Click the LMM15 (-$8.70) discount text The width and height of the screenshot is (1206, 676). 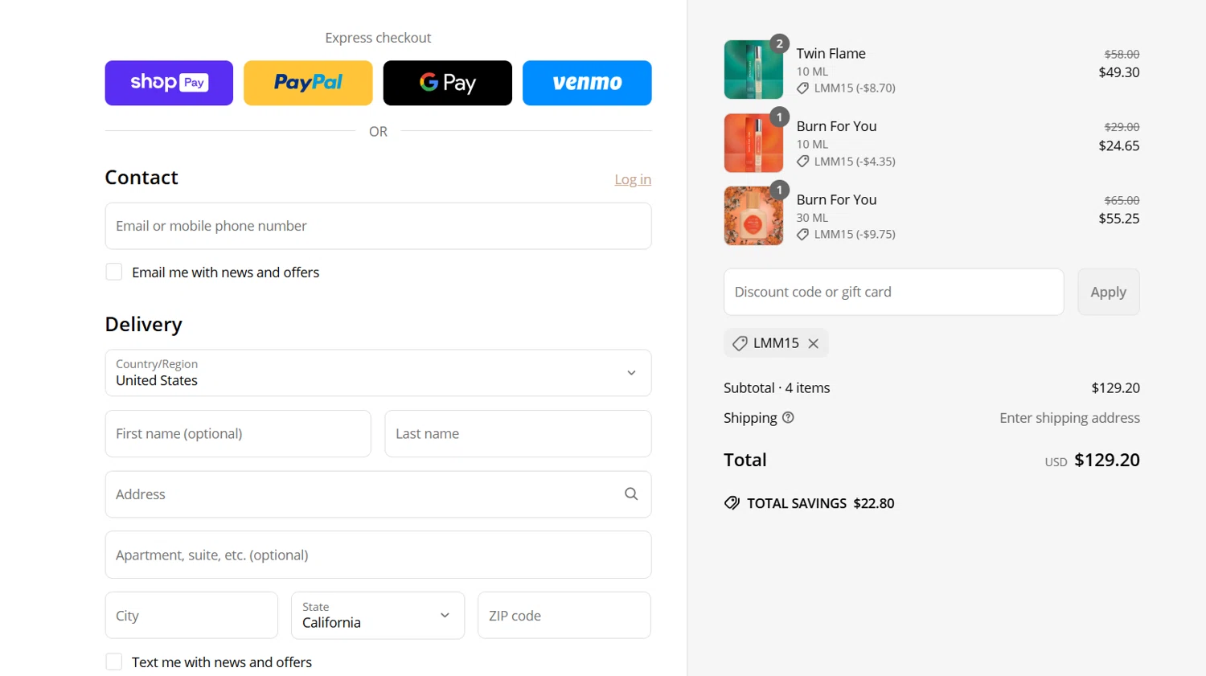click(x=855, y=88)
